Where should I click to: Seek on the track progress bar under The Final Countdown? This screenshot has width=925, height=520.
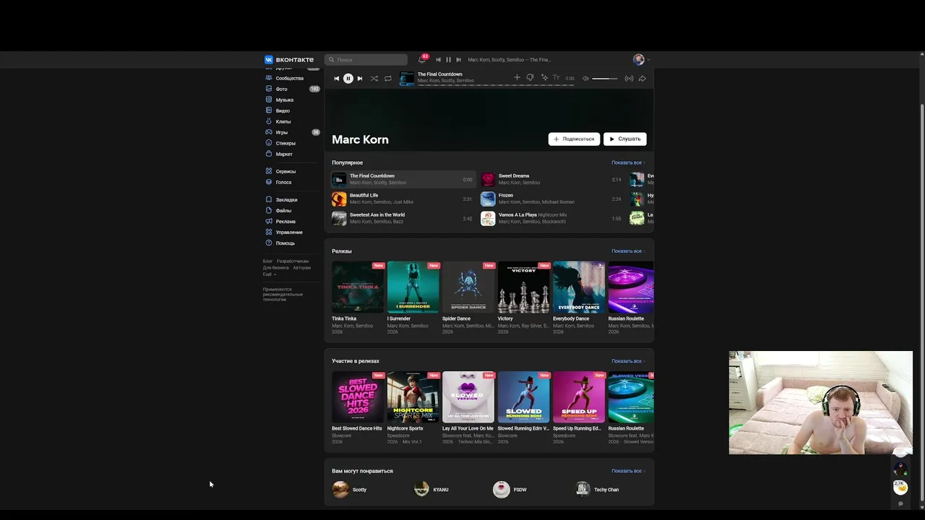coord(496,84)
